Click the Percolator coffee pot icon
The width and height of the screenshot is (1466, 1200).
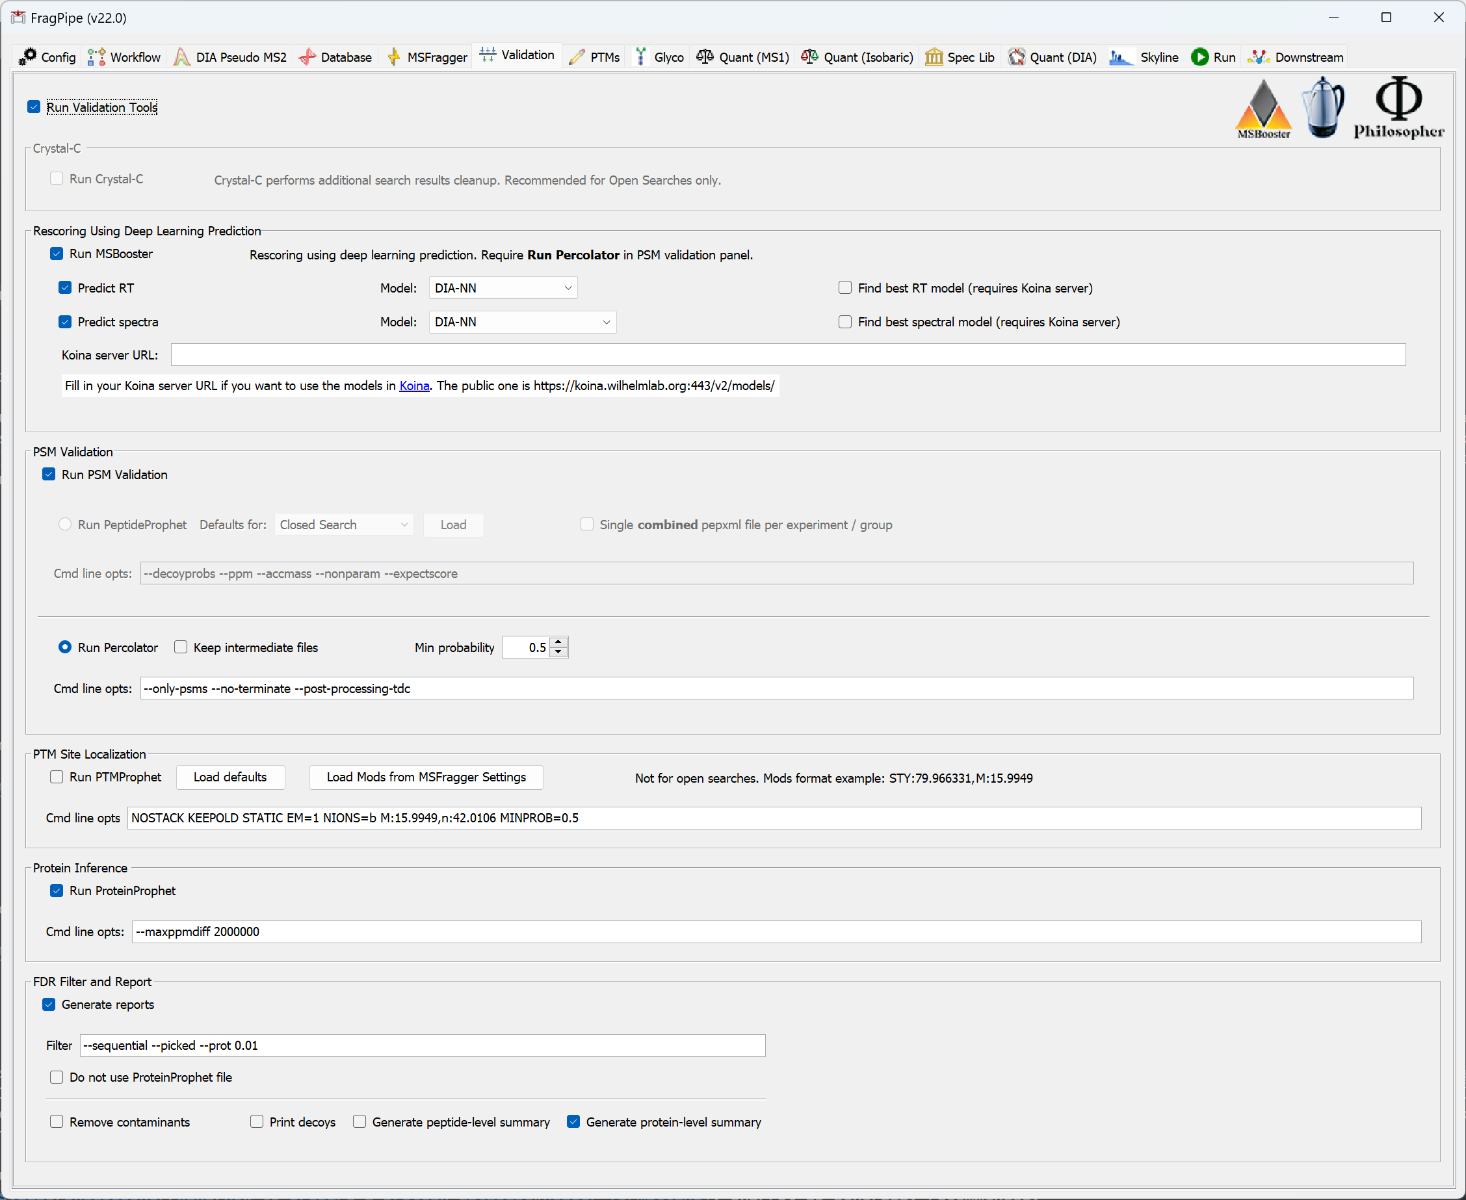pyautogui.click(x=1322, y=107)
